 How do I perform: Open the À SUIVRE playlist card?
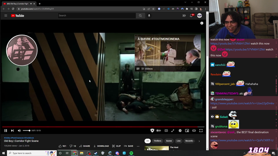click(x=168, y=53)
